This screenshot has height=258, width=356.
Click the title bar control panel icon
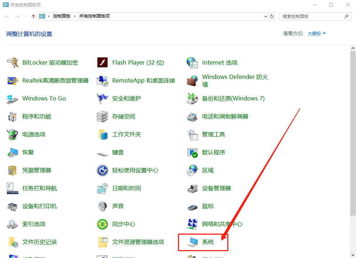[x=5, y=5]
